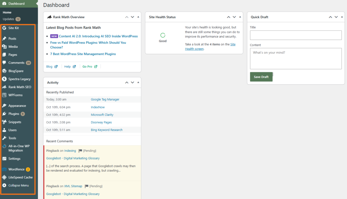Click the Snippets scissors icon
The height and width of the screenshot is (199, 347).
[4, 122]
